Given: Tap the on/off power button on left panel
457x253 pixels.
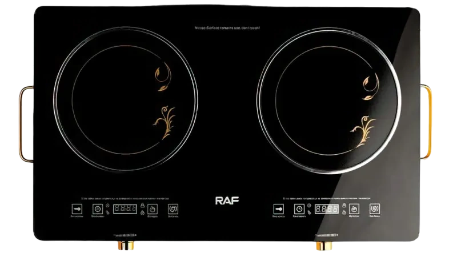Looking at the screenshot, I should [173, 209].
